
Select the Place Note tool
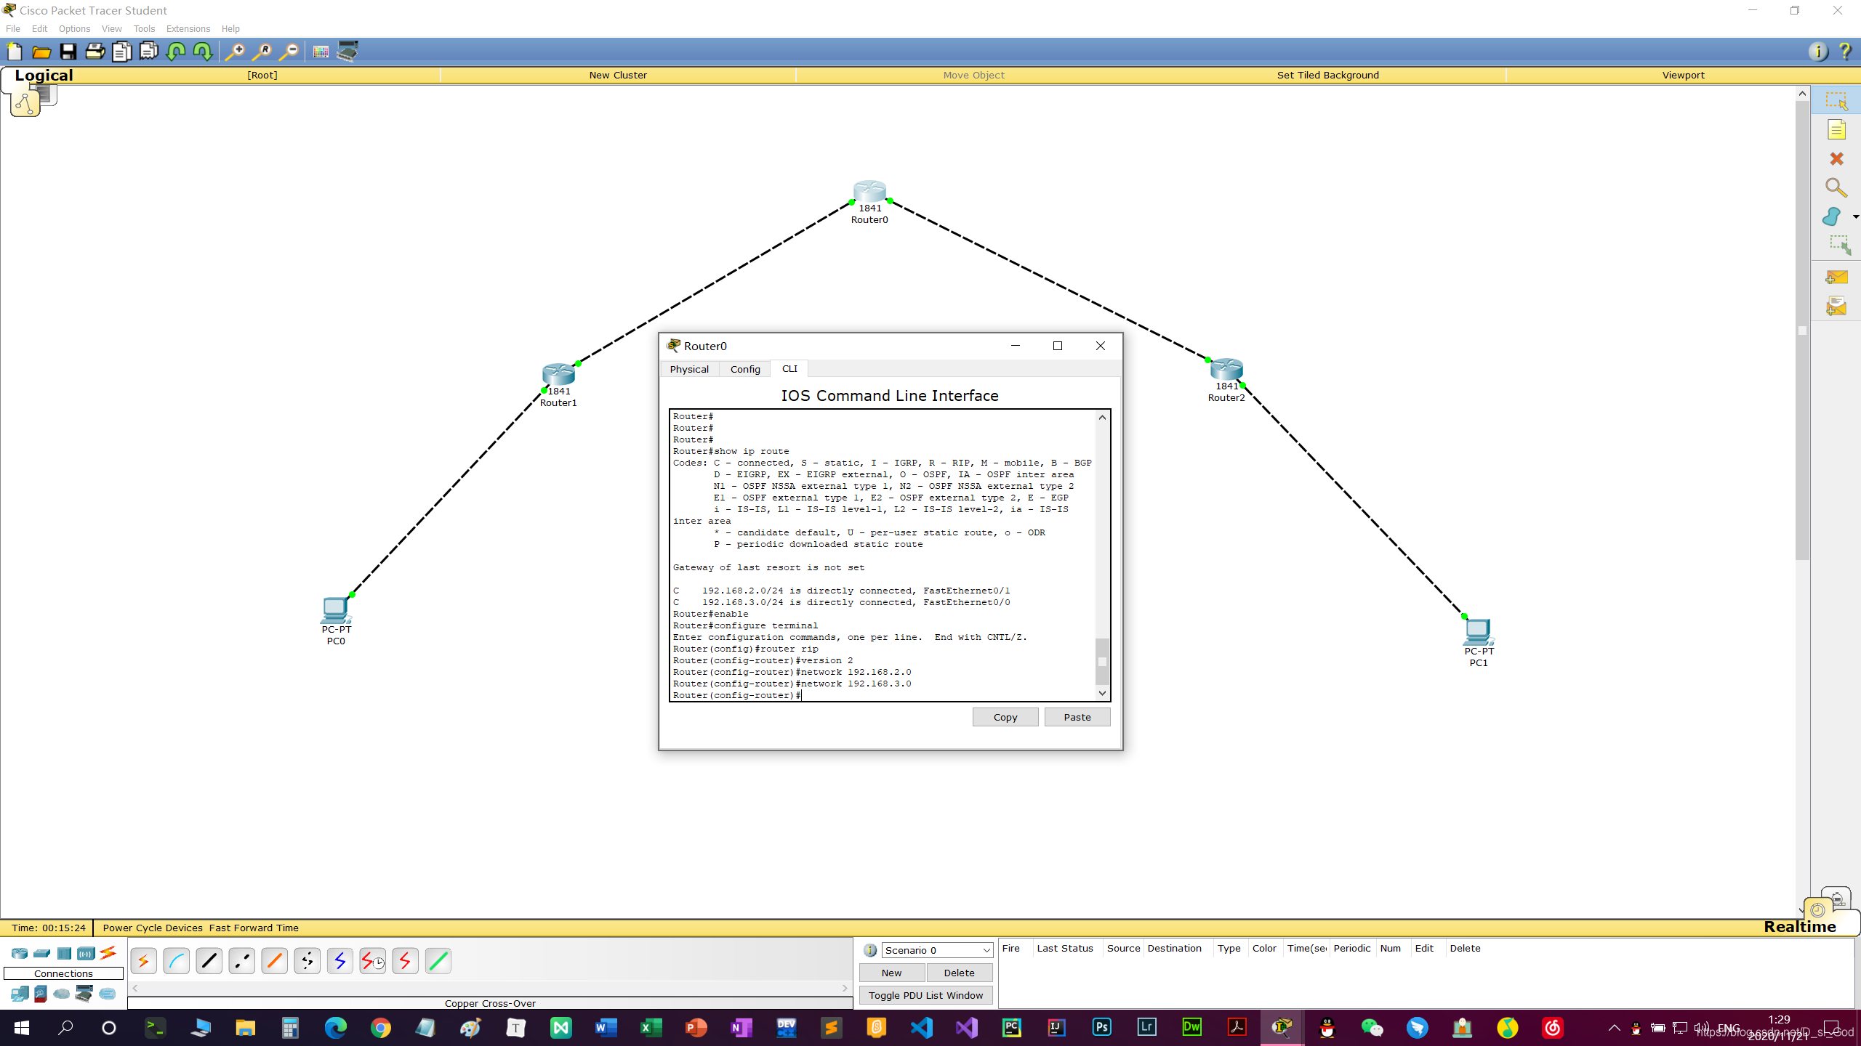pos(1836,130)
